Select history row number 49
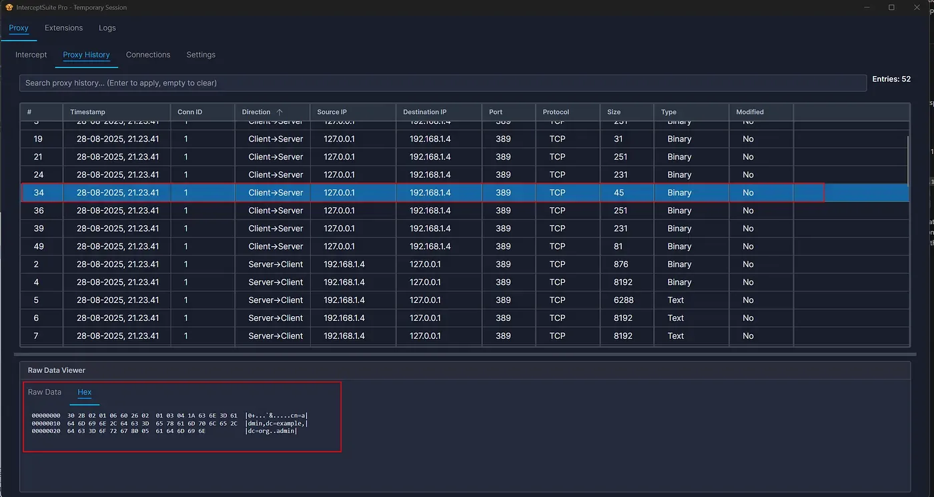Screen dimensions: 934x497 tap(464, 246)
